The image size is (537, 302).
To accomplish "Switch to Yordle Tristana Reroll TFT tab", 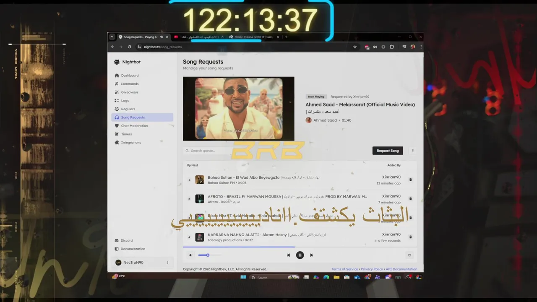I will click(253, 37).
